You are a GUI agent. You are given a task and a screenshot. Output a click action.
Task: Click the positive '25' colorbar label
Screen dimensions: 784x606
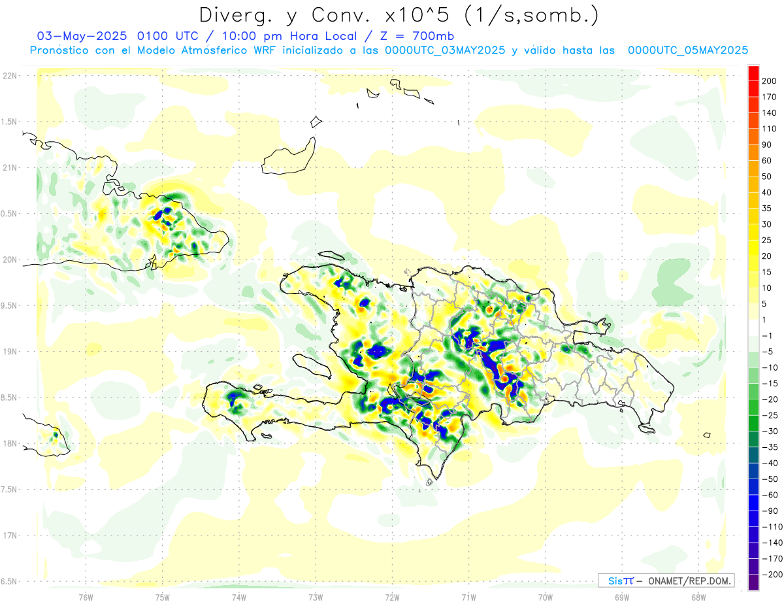pyautogui.click(x=768, y=240)
